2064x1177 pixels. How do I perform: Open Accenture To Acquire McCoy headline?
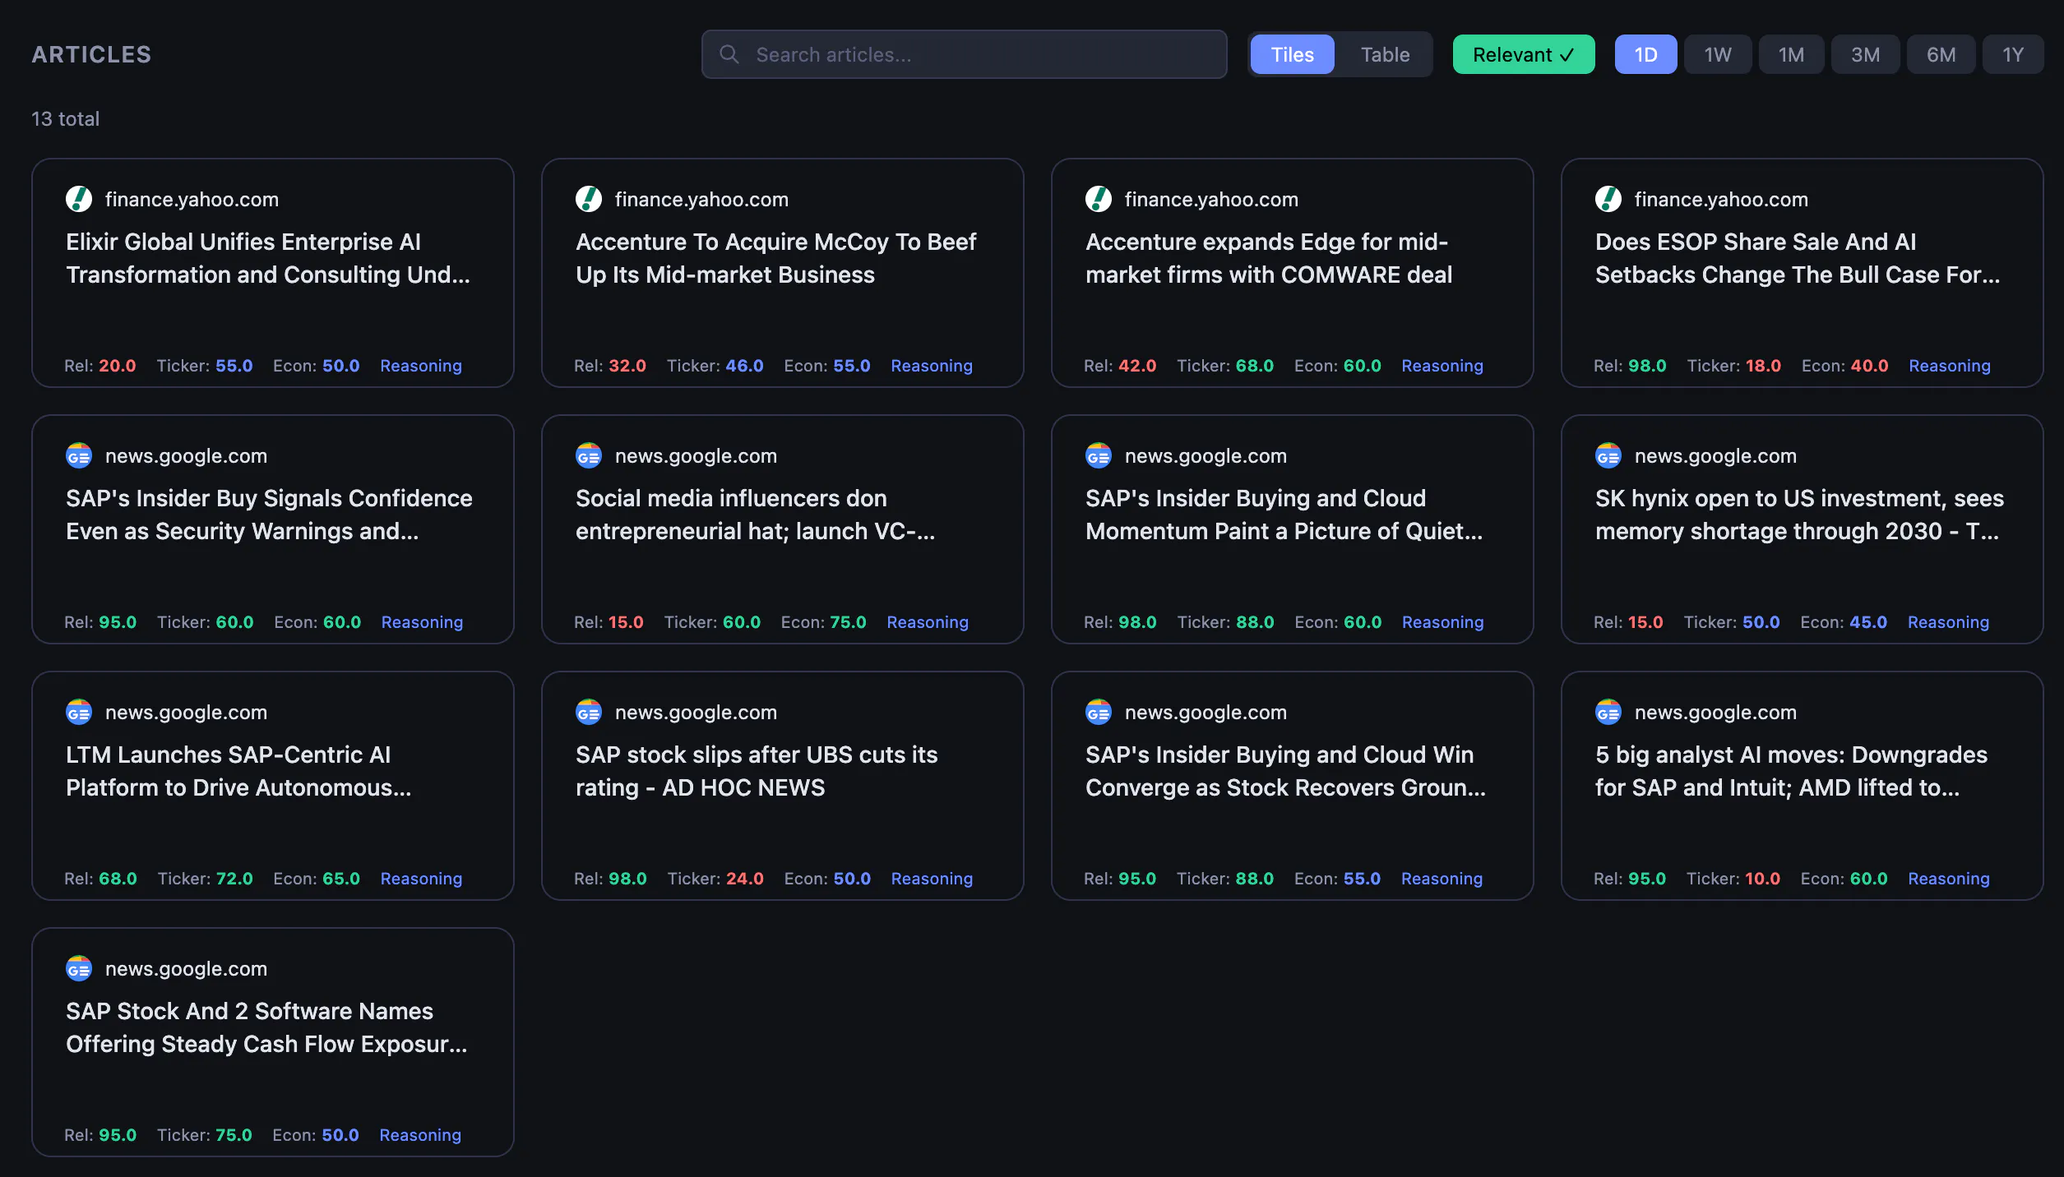point(775,258)
